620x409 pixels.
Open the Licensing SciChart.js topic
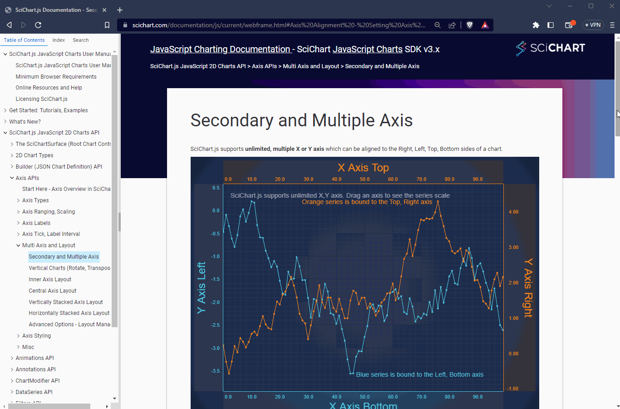click(42, 99)
